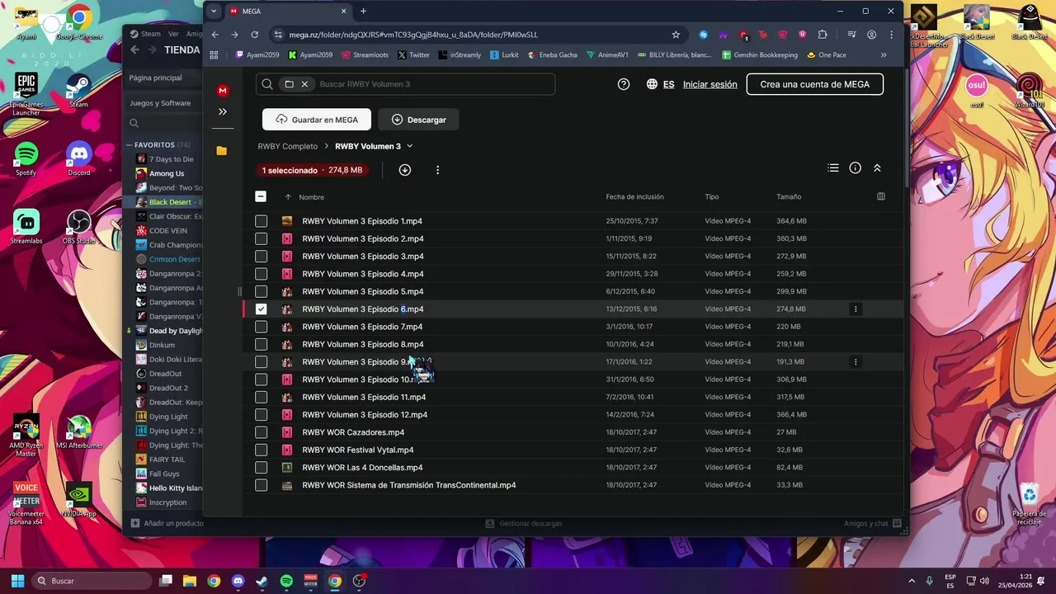
Task: Open Discord from the taskbar
Action: tap(238, 581)
